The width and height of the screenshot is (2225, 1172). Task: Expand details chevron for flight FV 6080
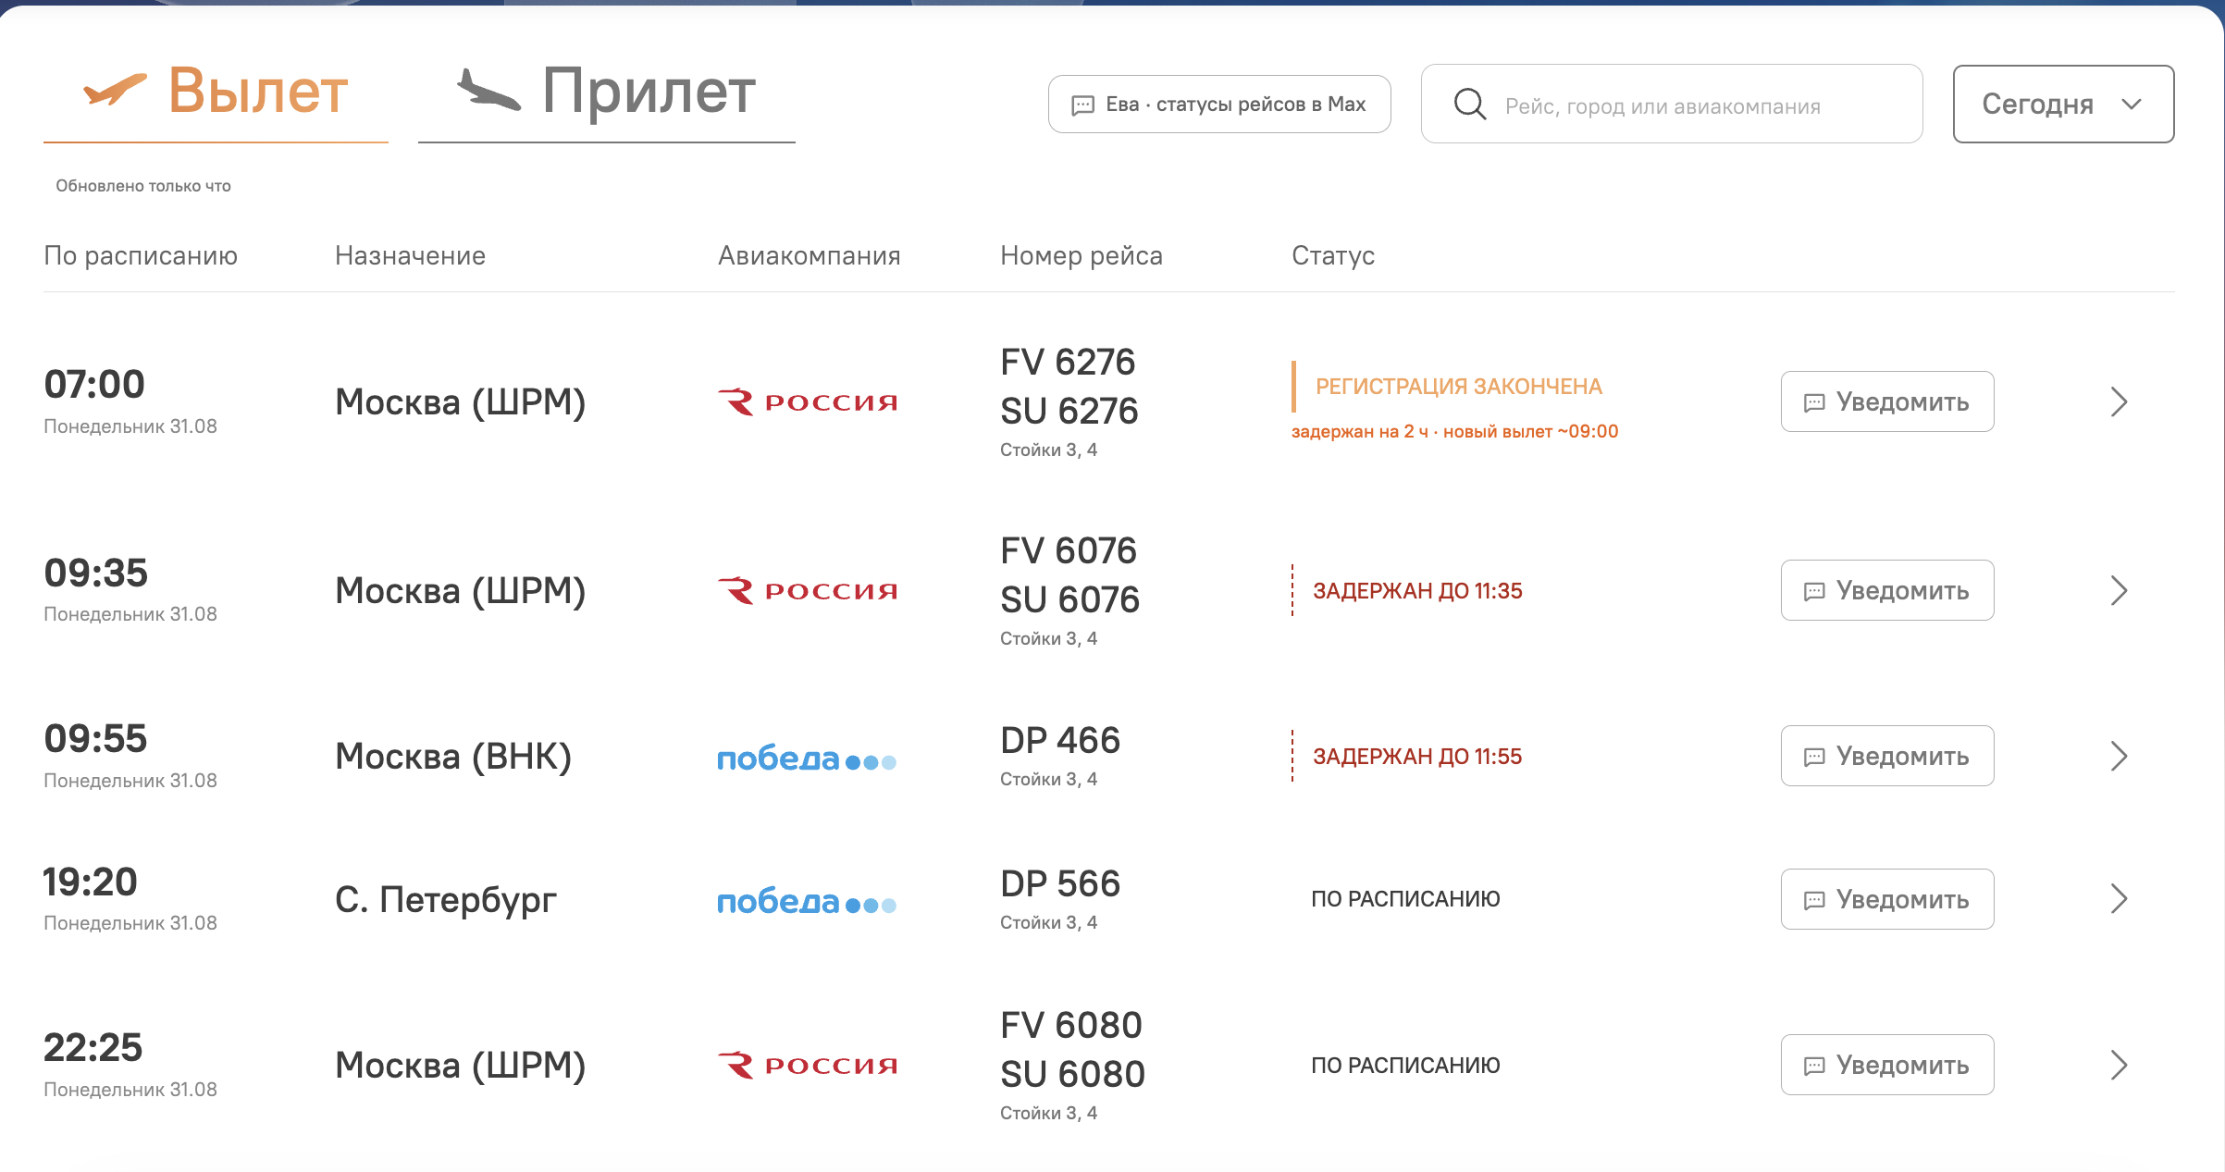pos(2120,1066)
